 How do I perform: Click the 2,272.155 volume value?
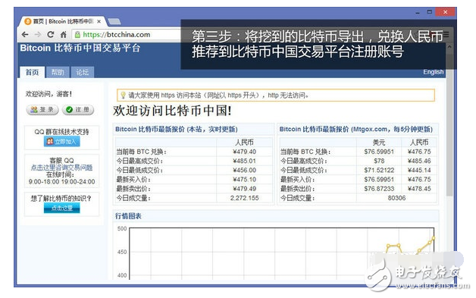pyautogui.click(x=244, y=198)
